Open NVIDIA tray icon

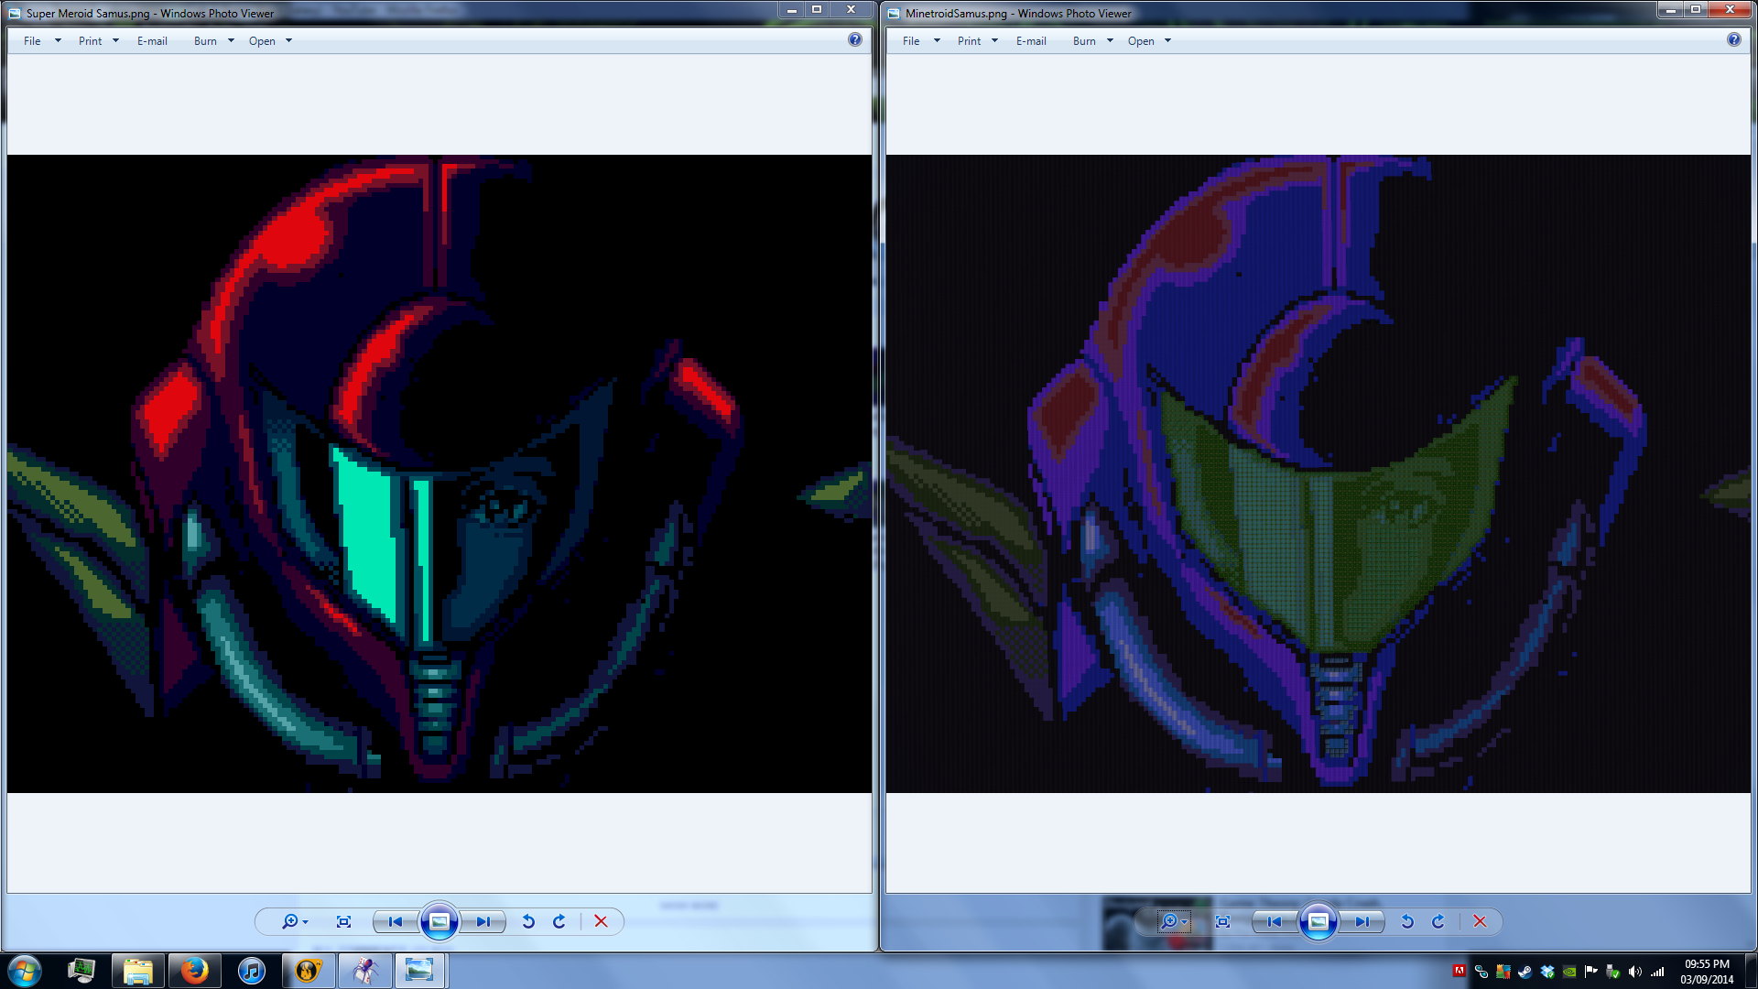pyautogui.click(x=1569, y=972)
